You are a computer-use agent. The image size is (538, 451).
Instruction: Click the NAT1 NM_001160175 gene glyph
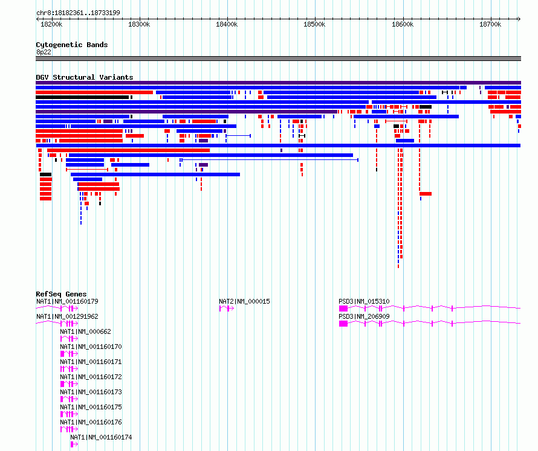pyautogui.click(x=69, y=414)
